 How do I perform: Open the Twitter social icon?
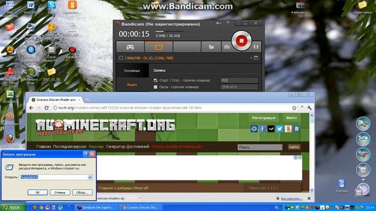[x=280, y=129]
